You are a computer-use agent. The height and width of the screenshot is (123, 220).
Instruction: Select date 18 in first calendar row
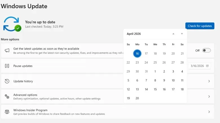155,54
